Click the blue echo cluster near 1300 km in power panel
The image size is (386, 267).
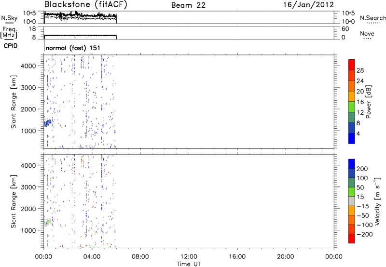pos(47,123)
